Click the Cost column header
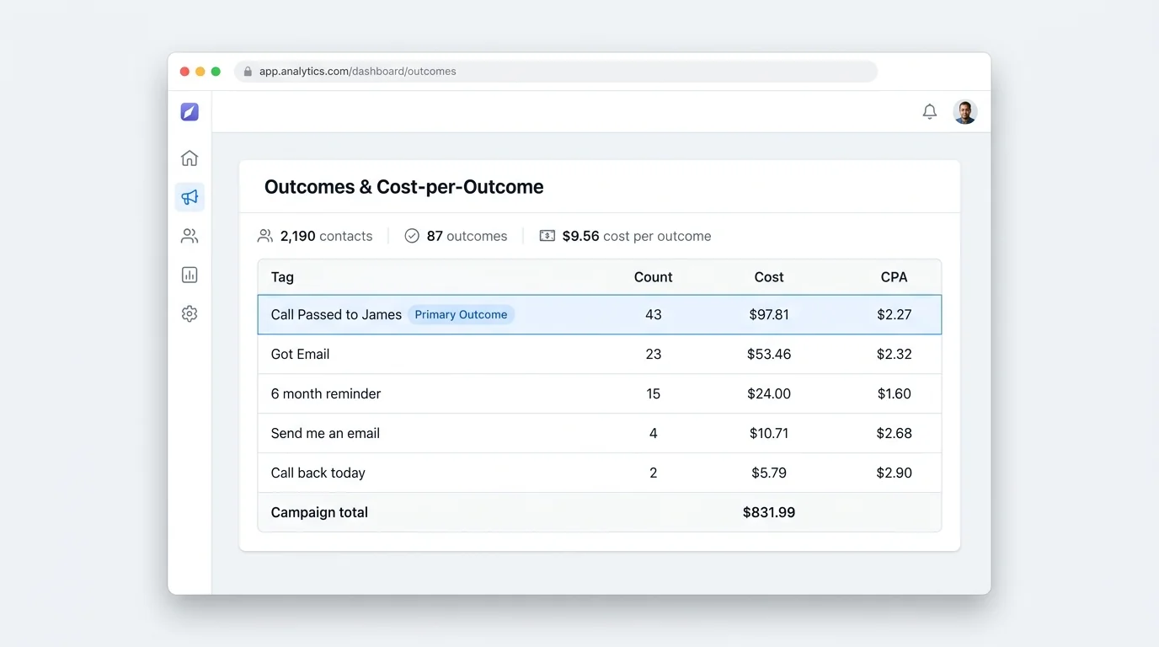 769,277
